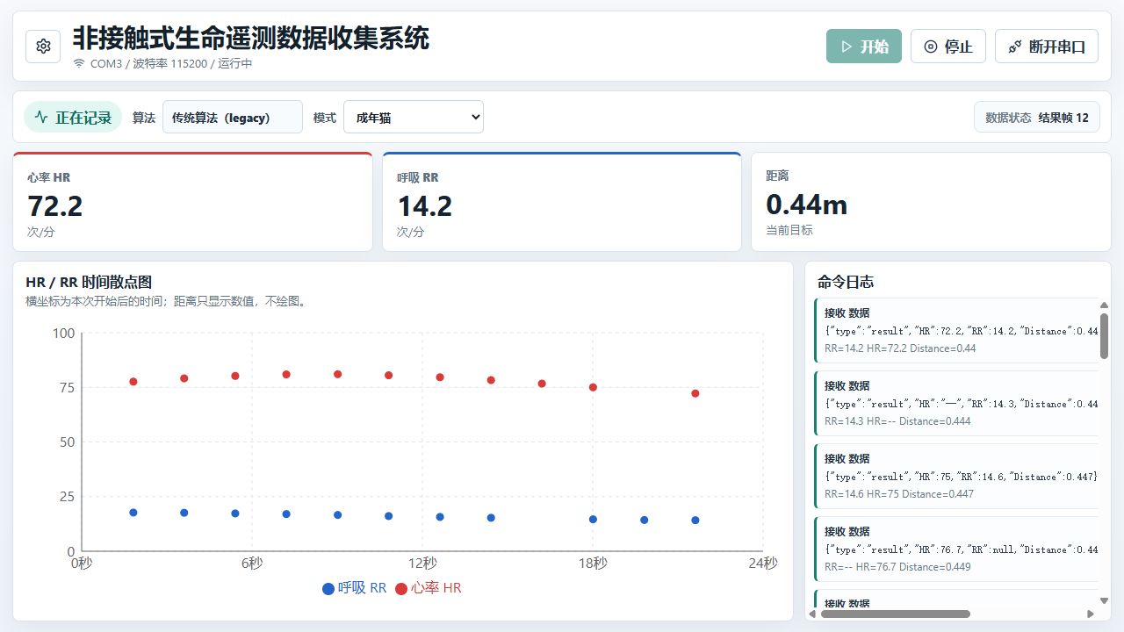Click the circle stop icon in 停止
This screenshot has height=632, width=1124.
pyautogui.click(x=931, y=47)
